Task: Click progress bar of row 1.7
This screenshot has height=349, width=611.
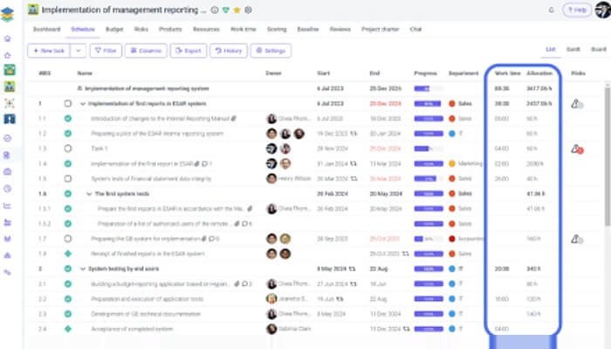Action: point(429,239)
